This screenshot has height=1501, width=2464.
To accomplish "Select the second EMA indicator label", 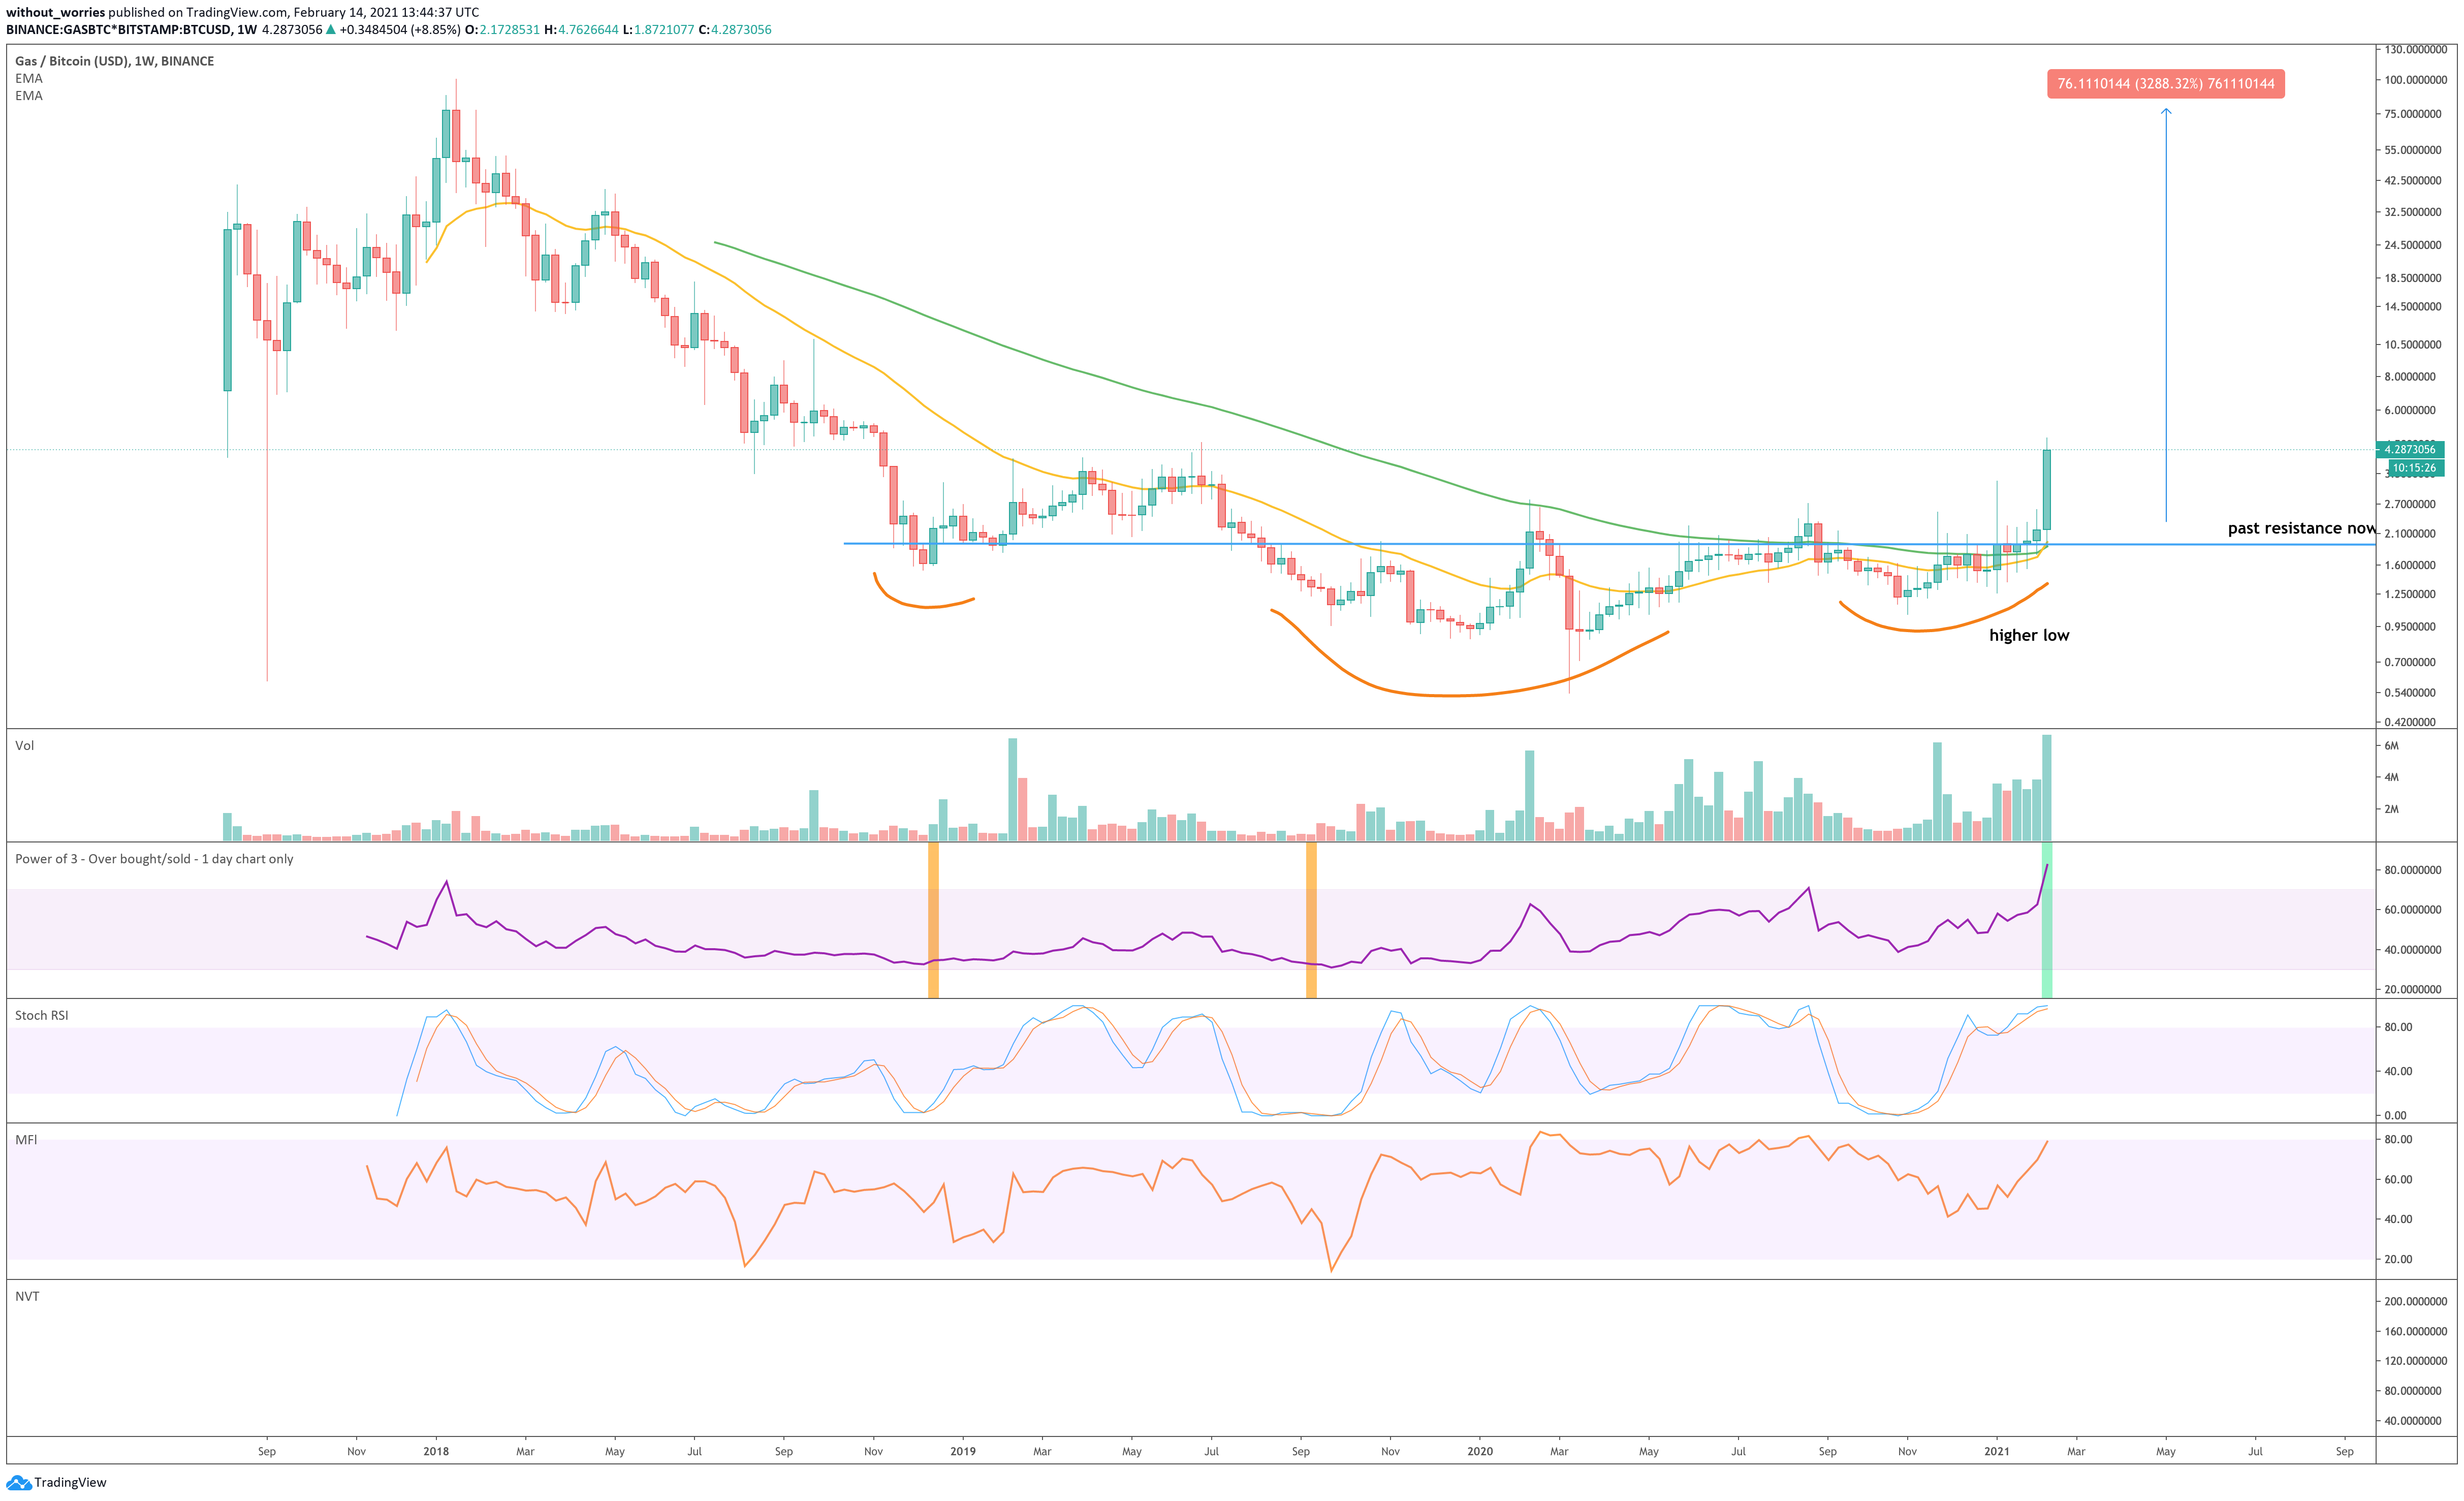I will pyautogui.click(x=29, y=96).
